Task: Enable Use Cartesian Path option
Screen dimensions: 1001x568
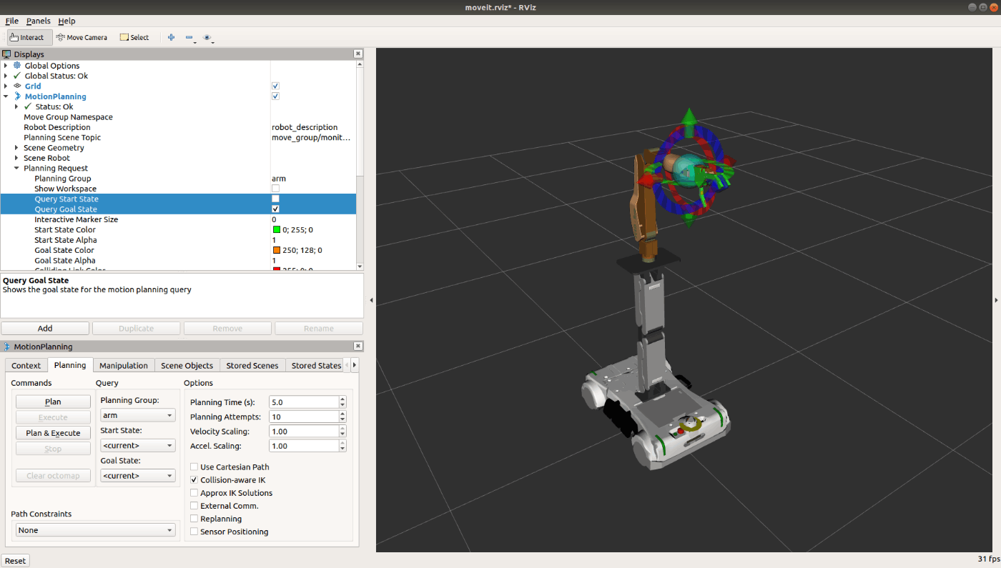Action: point(194,467)
